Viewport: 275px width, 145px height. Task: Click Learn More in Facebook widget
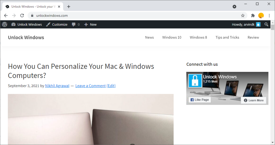point(254,100)
